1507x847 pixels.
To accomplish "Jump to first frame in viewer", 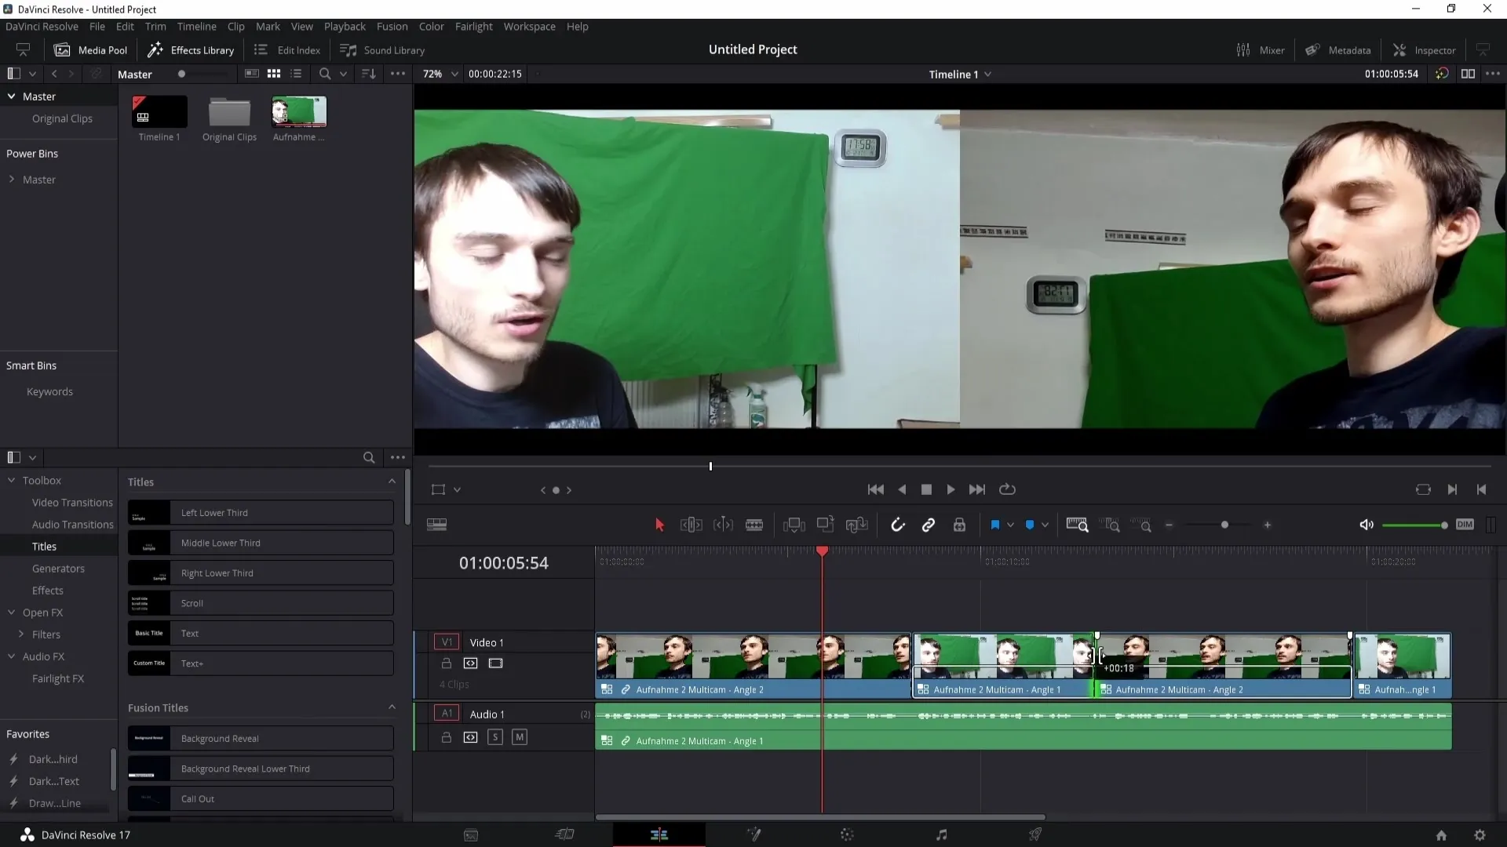I will tap(876, 489).
